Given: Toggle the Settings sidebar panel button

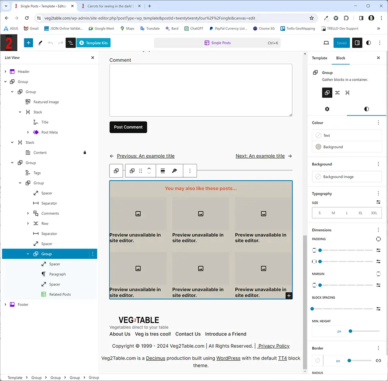Looking at the screenshot, I should [357, 43].
